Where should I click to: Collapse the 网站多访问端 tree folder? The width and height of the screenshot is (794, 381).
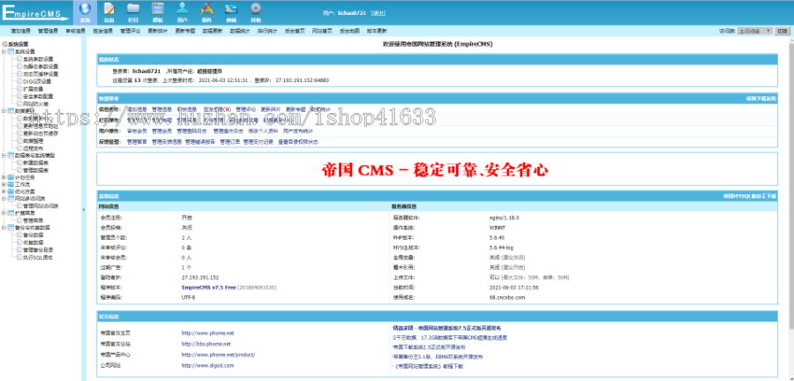click(4, 198)
